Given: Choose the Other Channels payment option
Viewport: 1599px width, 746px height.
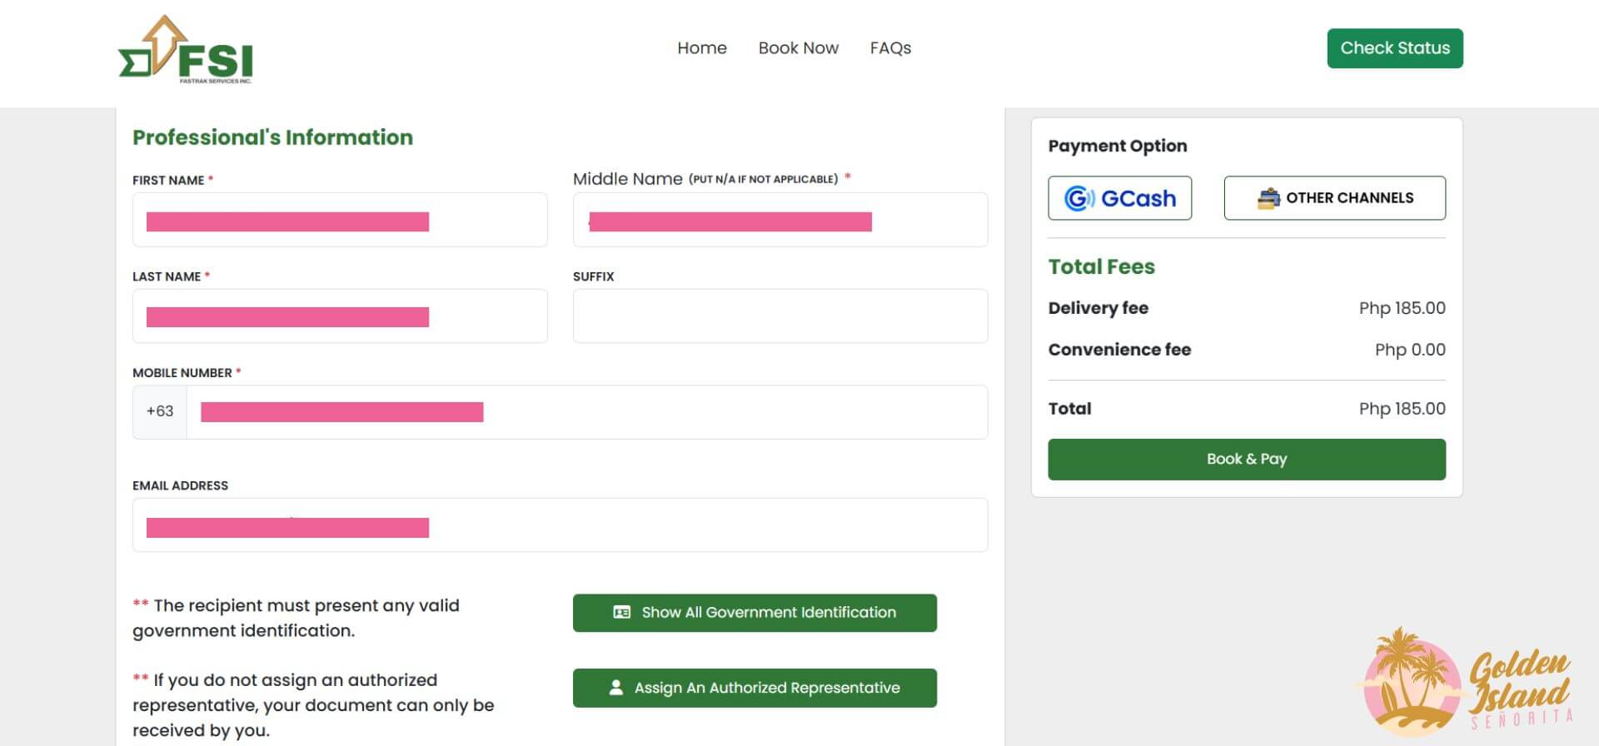Looking at the screenshot, I should click(1334, 198).
